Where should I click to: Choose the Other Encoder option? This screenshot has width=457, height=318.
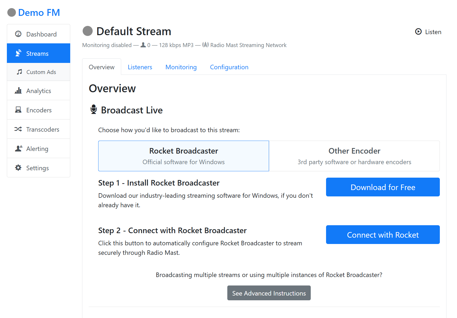(x=354, y=156)
